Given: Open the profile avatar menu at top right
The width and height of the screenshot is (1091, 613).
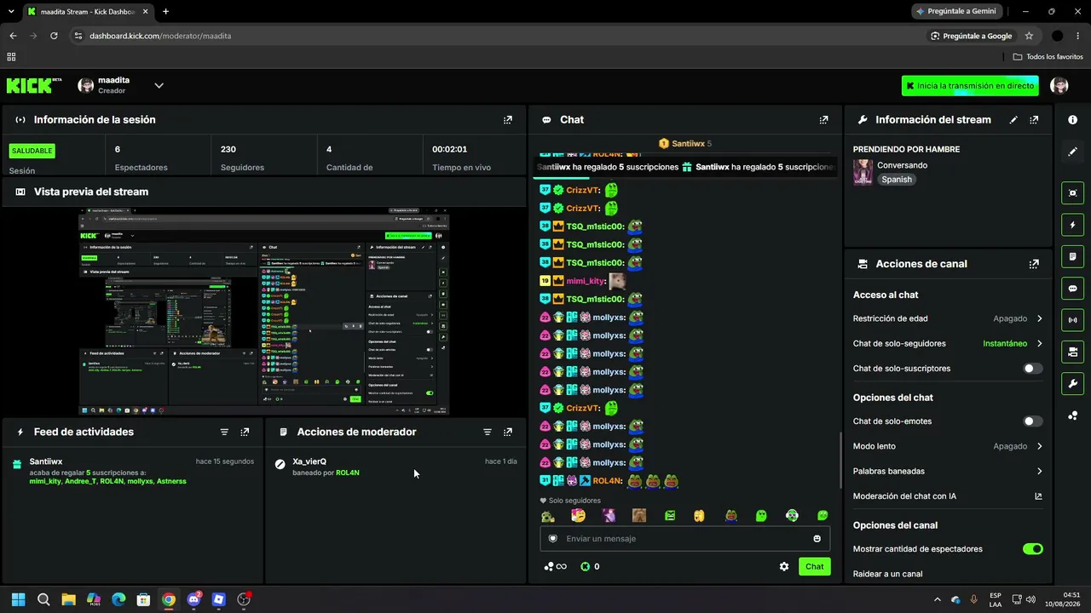Looking at the screenshot, I should 1059,85.
